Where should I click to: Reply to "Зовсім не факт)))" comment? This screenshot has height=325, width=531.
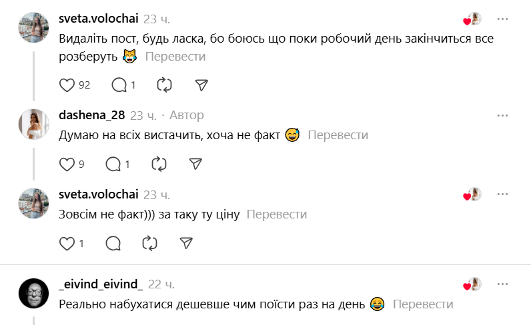pyautogui.click(x=113, y=243)
